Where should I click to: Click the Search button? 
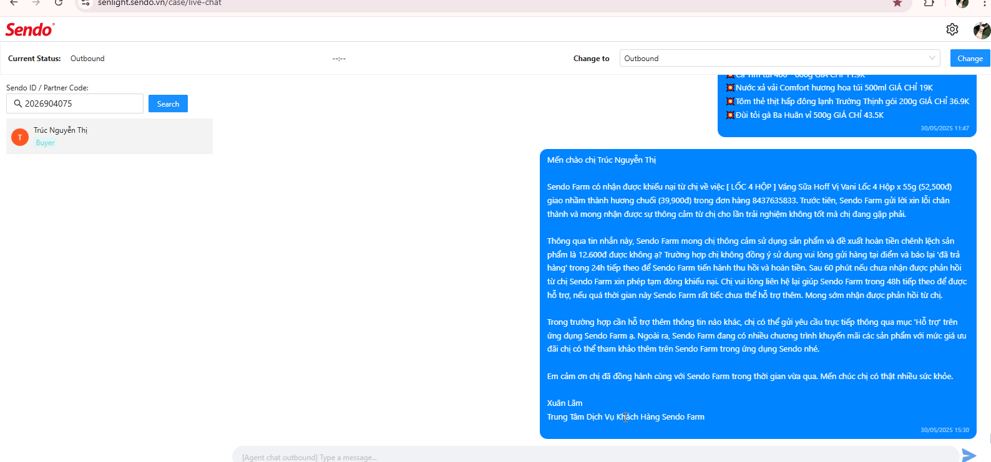pos(168,103)
